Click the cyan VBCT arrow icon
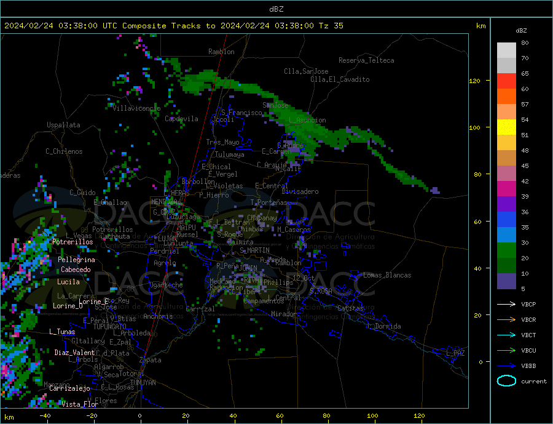Viewport: 553px width, 424px height. pyautogui.click(x=506, y=335)
